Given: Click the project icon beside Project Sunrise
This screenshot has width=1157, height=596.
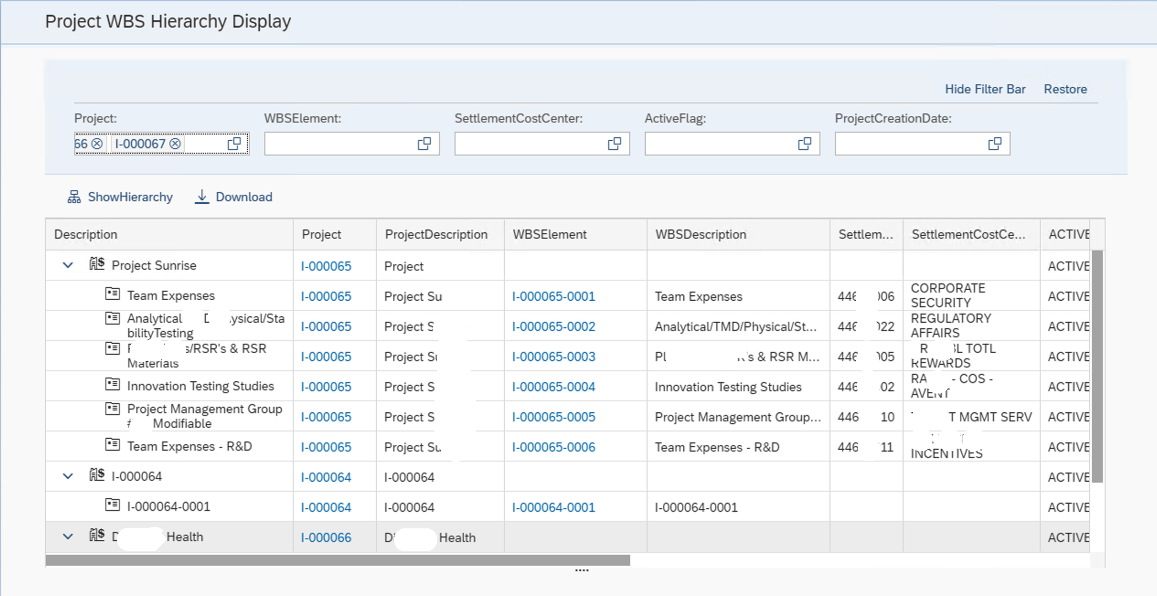Looking at the screenshot, I should tap(96, 265).
